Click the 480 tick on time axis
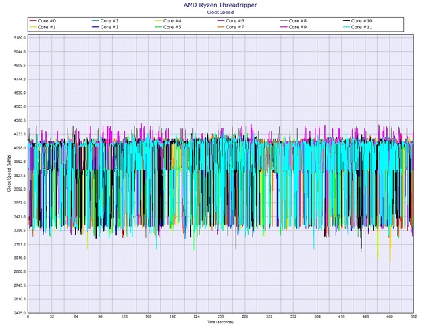 390,316
